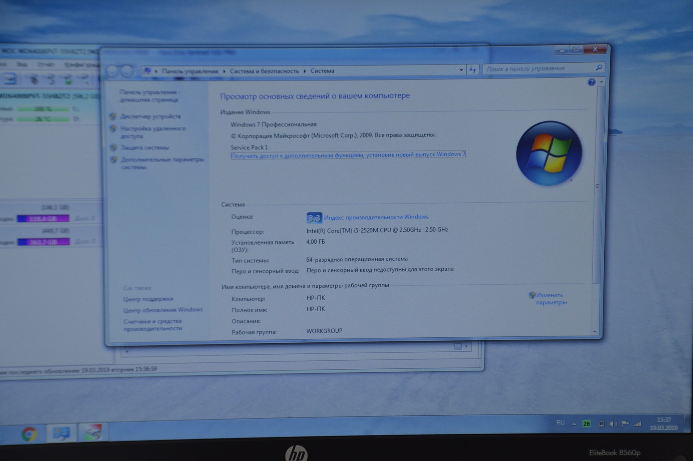Click the vertical scrollbar in System window

597,185
